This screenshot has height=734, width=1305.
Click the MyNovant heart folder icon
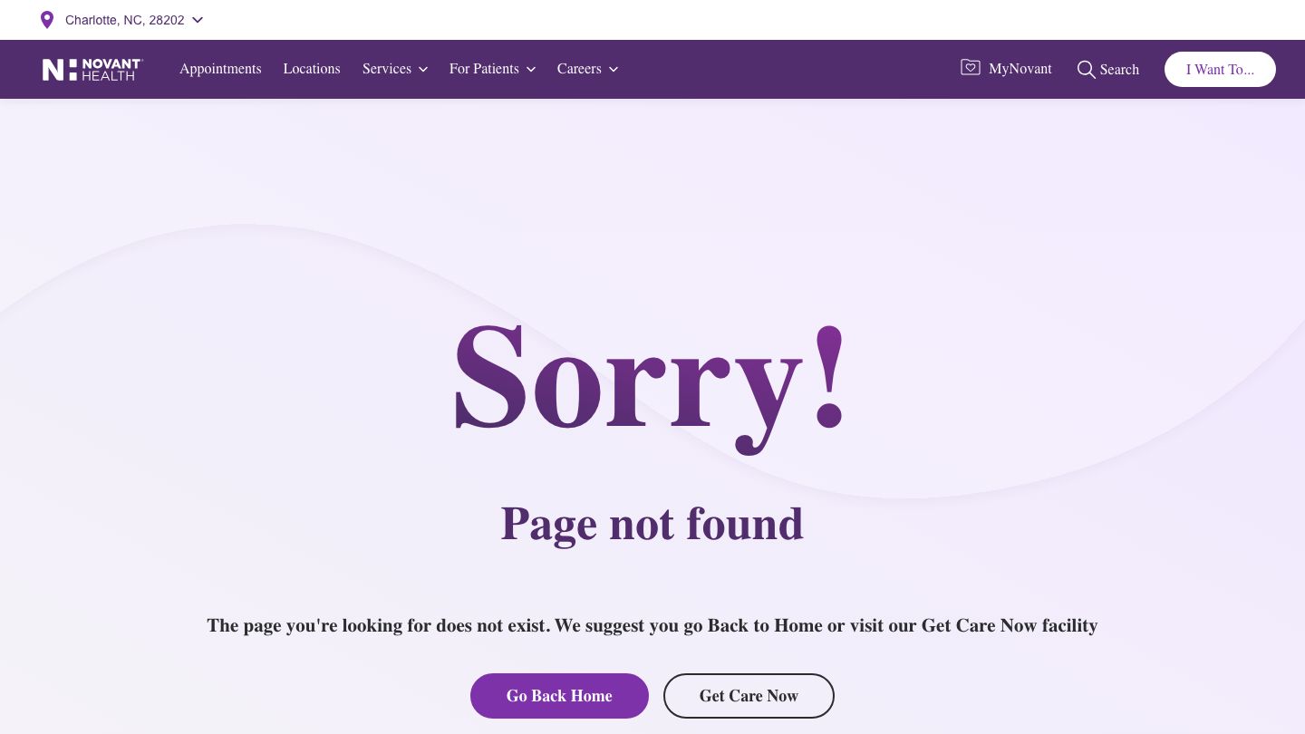[x=971, y=68]
